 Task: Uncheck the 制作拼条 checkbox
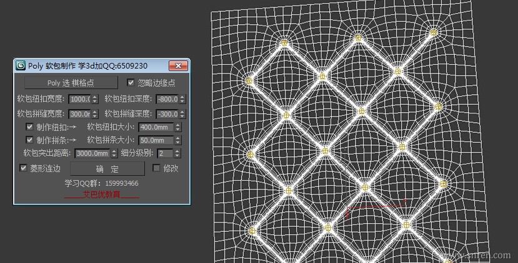pos(30,140)
